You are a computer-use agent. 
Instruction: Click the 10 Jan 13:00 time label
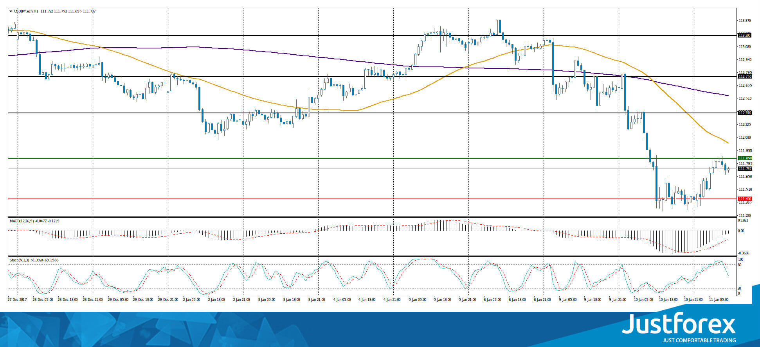point(668,300)
